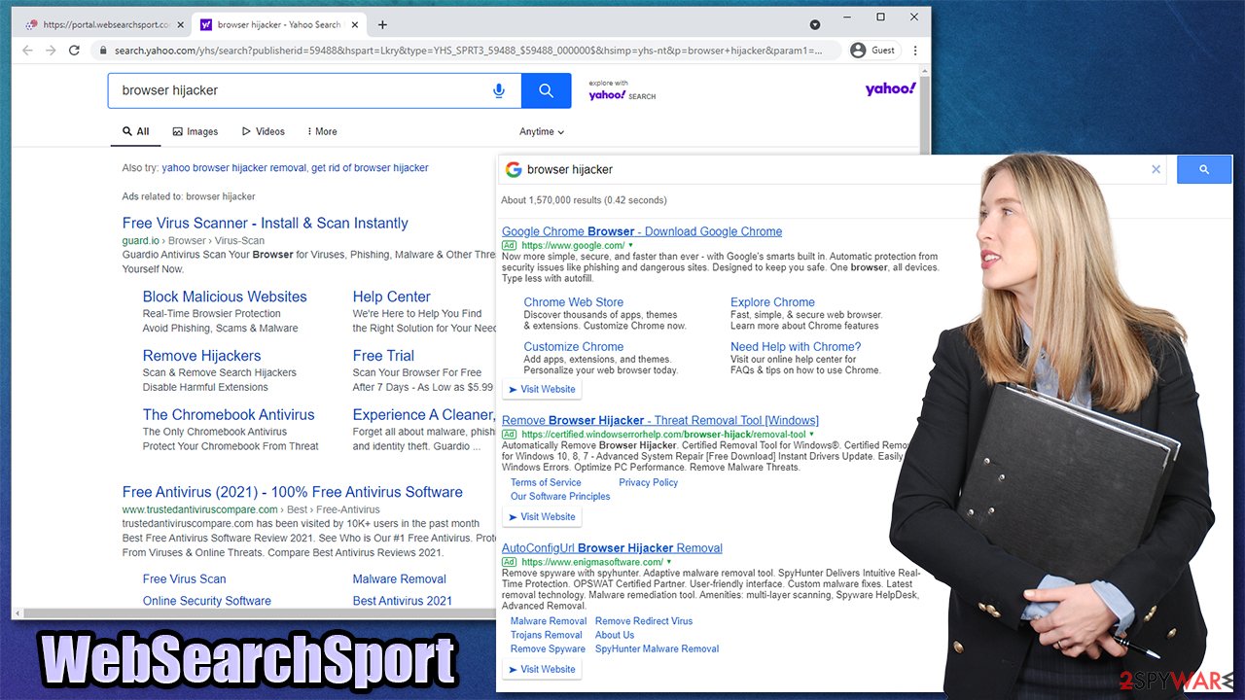Open the Terms of Service link
Viewport: 1245px width, 700px height.
546,483
